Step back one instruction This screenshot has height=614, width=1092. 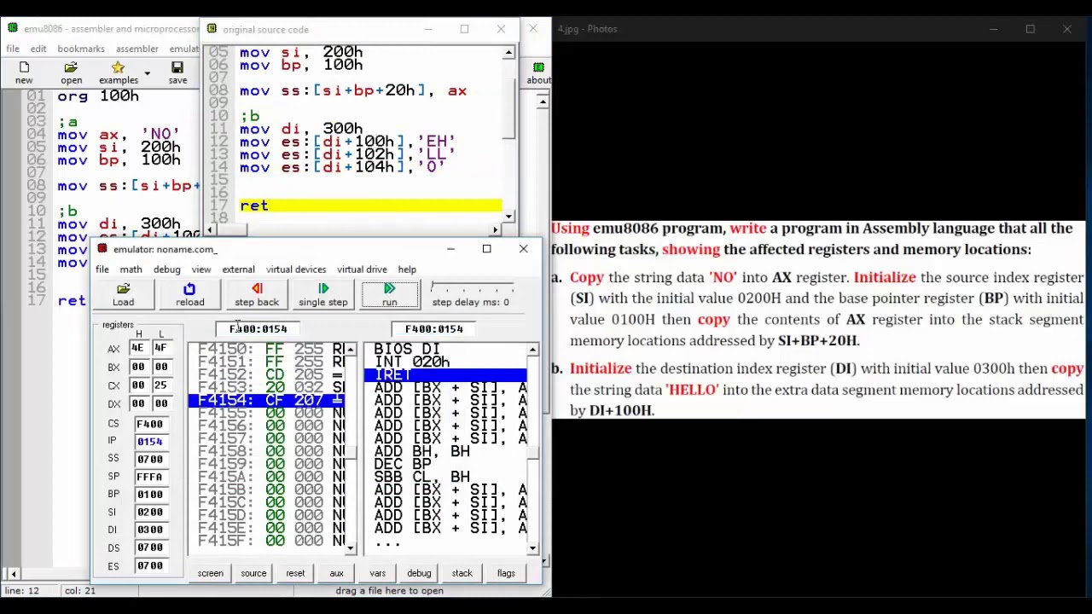257,294
